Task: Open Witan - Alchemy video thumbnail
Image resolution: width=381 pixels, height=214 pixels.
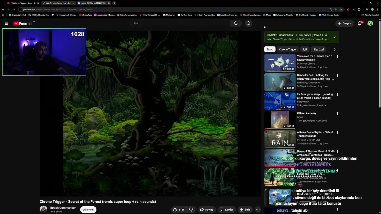Action: [280, 120]
